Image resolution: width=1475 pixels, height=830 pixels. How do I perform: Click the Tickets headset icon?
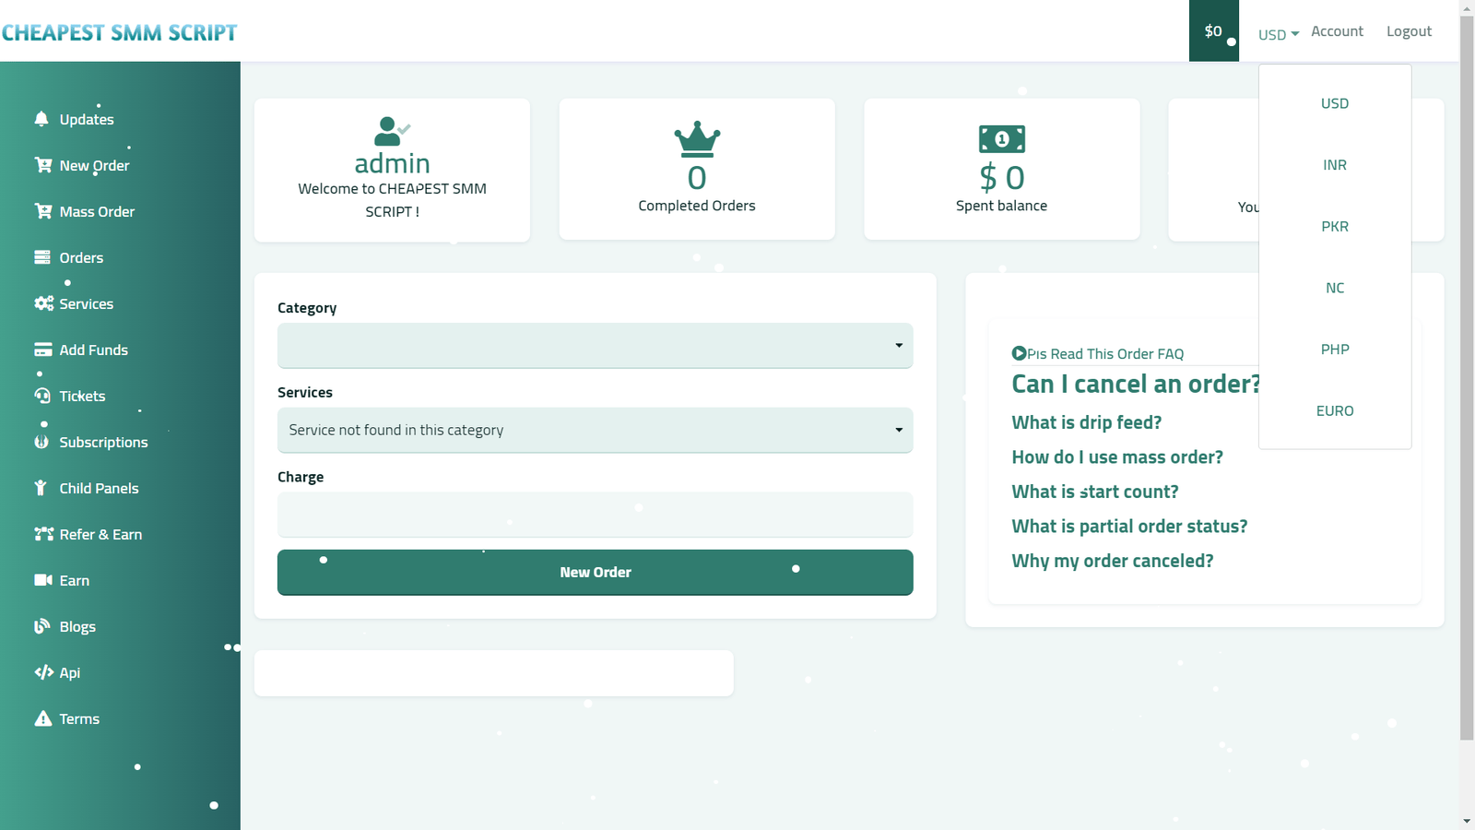click(x=42, y=396)
